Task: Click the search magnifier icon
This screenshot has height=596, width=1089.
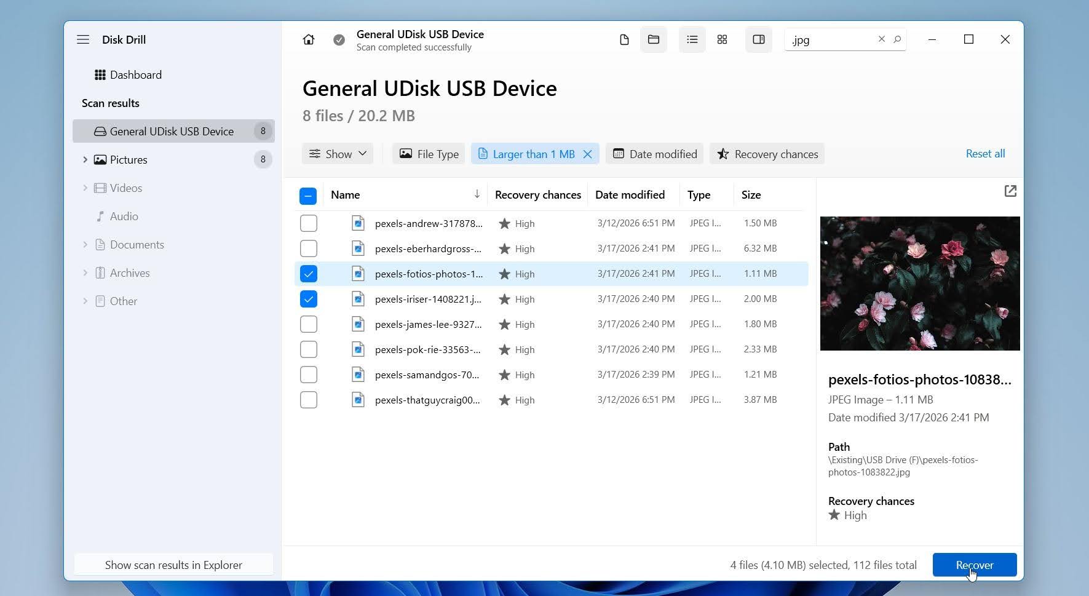Action: pos(897,39)
